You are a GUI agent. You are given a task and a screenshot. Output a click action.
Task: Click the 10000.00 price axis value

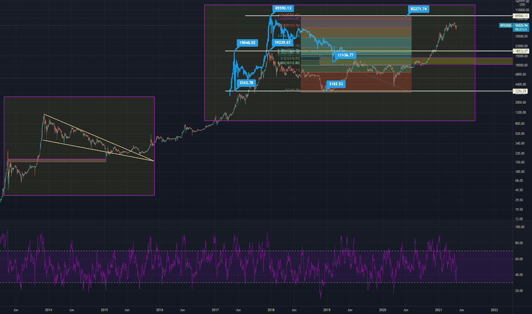click(x=522, y=65)
